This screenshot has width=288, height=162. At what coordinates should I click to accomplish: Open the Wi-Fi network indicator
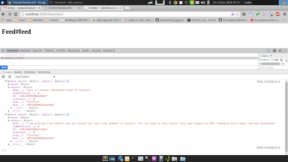click(x=186, y=3)
